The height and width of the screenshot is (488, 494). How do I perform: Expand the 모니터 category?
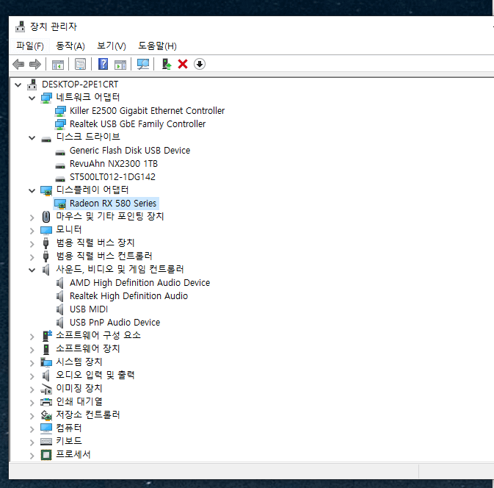tap(32, 231)
